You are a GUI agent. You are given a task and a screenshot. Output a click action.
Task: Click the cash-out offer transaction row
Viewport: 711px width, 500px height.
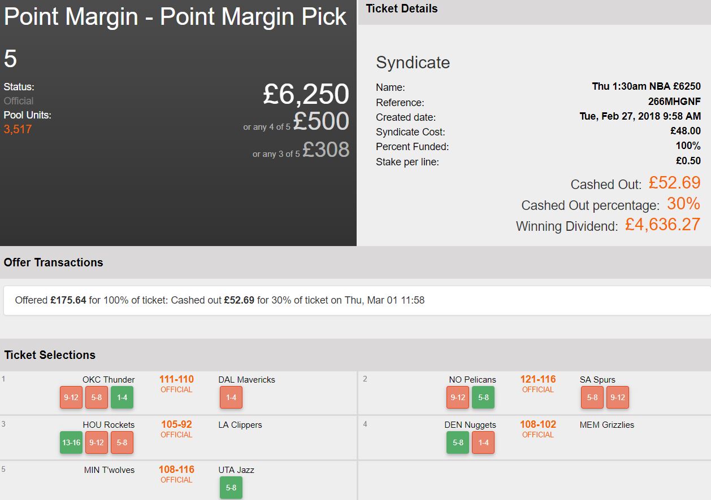(x=356, y=300)
